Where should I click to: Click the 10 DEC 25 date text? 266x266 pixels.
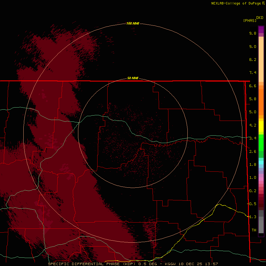191,264
